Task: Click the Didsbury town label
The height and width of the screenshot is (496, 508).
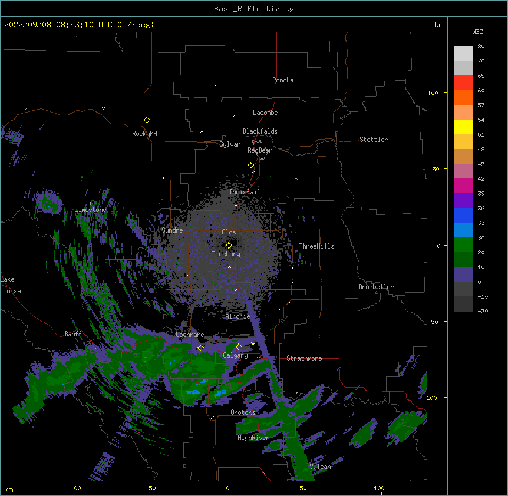Action: (226, 254)
